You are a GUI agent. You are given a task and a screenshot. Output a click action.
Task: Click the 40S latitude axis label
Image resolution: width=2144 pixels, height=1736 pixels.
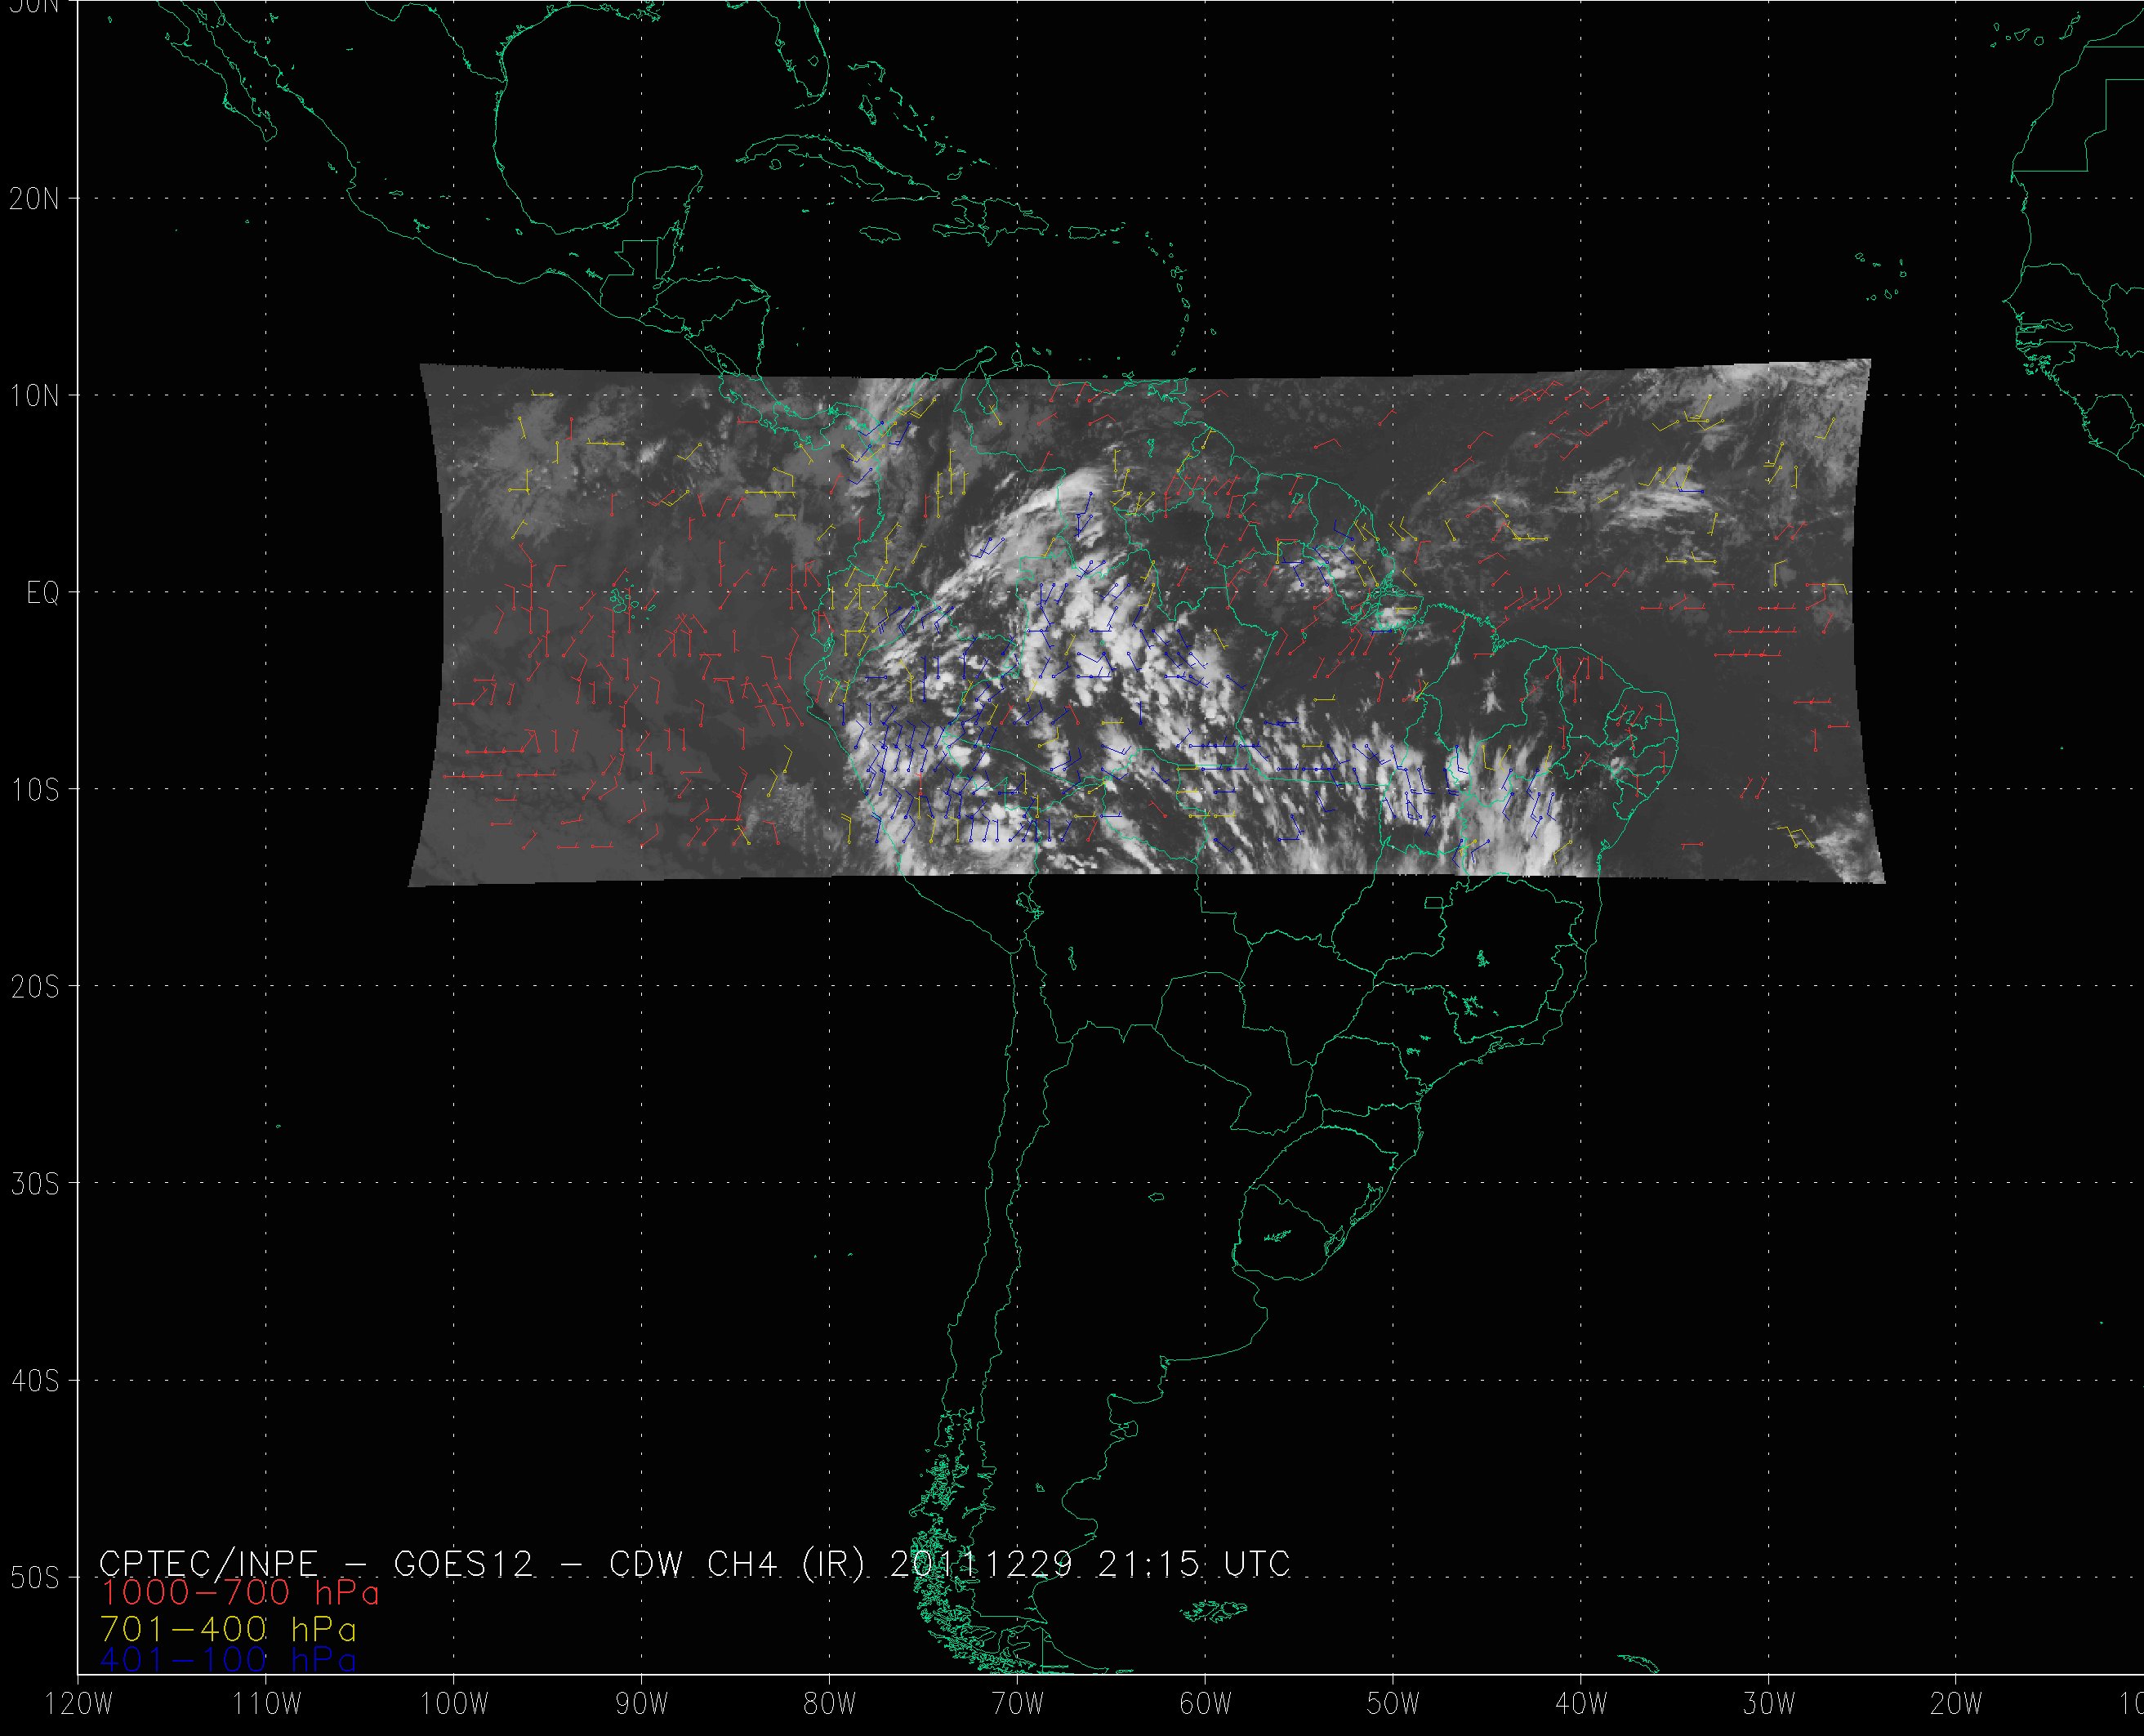pos(34,1381)
